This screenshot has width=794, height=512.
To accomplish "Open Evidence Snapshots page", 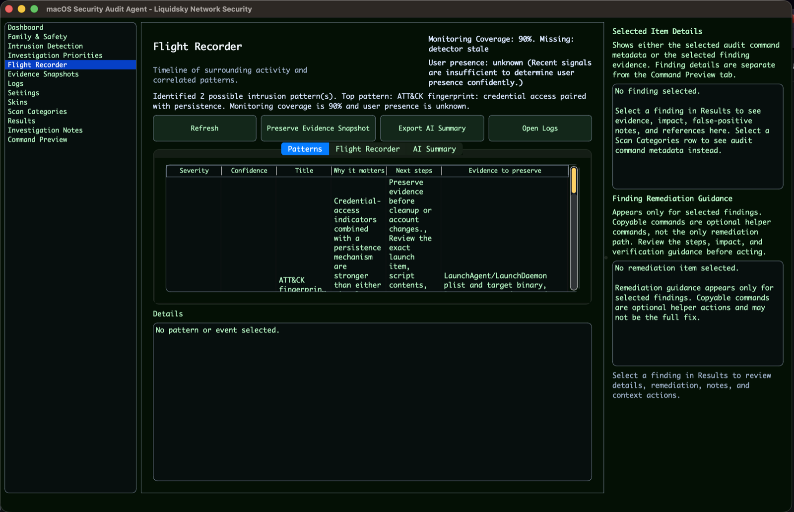I will coord(70,74).
